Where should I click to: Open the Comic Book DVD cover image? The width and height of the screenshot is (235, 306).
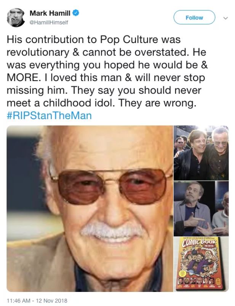201,265
